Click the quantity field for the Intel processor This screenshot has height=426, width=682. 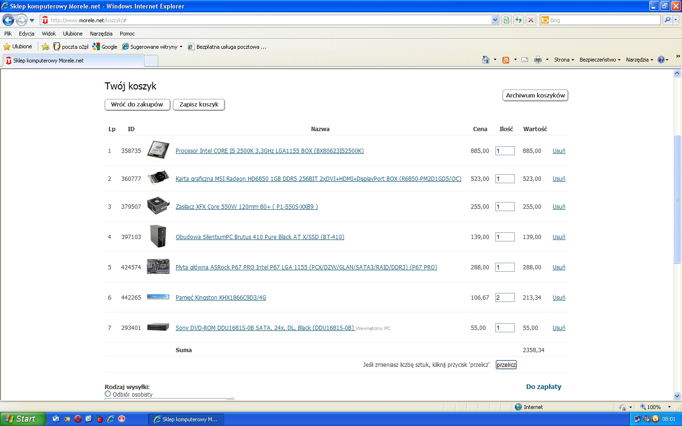(505, 151)
